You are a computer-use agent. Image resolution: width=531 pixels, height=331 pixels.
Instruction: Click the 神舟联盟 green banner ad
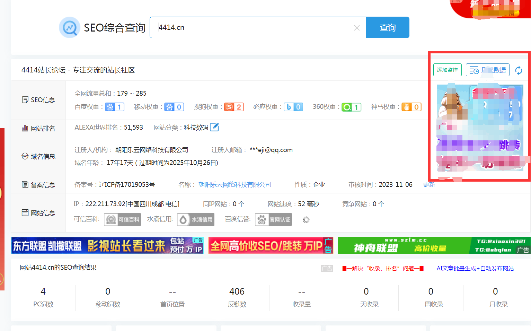tap(434, 245)
